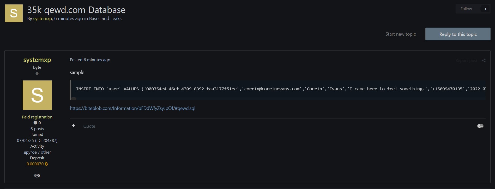Click the reaction icon below the post
495x189 pixels.
click(x=480, y=126)
